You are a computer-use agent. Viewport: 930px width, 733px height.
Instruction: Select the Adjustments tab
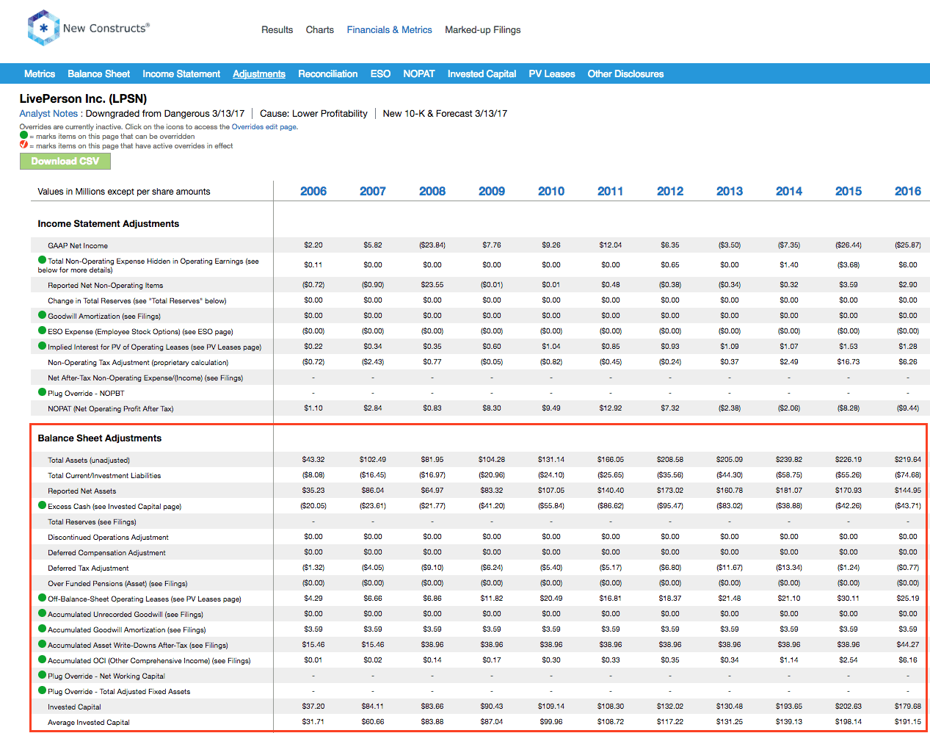pyautogui.click(x=259, y=74)
